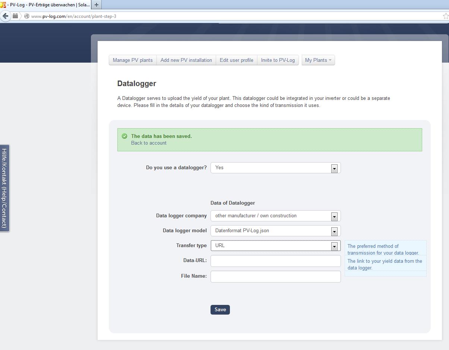This screenshot has width=449, height=350.
Task: Follow the Back to account link
Action: [149, 143]
